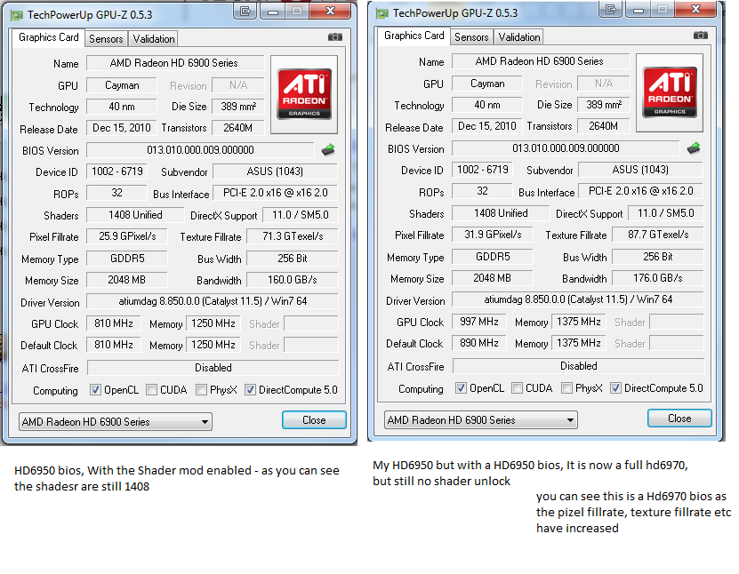Close left GPU-Z window with X button
Image resolution: width=739 pixels, height=574 pixels.
(x=330, y=11)
